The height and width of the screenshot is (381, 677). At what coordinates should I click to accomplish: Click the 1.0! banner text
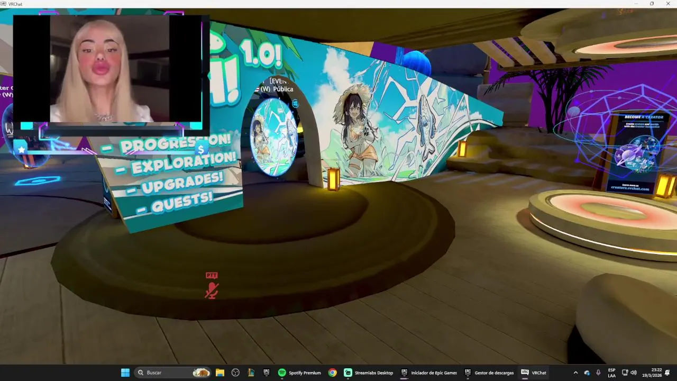point(260,54)
